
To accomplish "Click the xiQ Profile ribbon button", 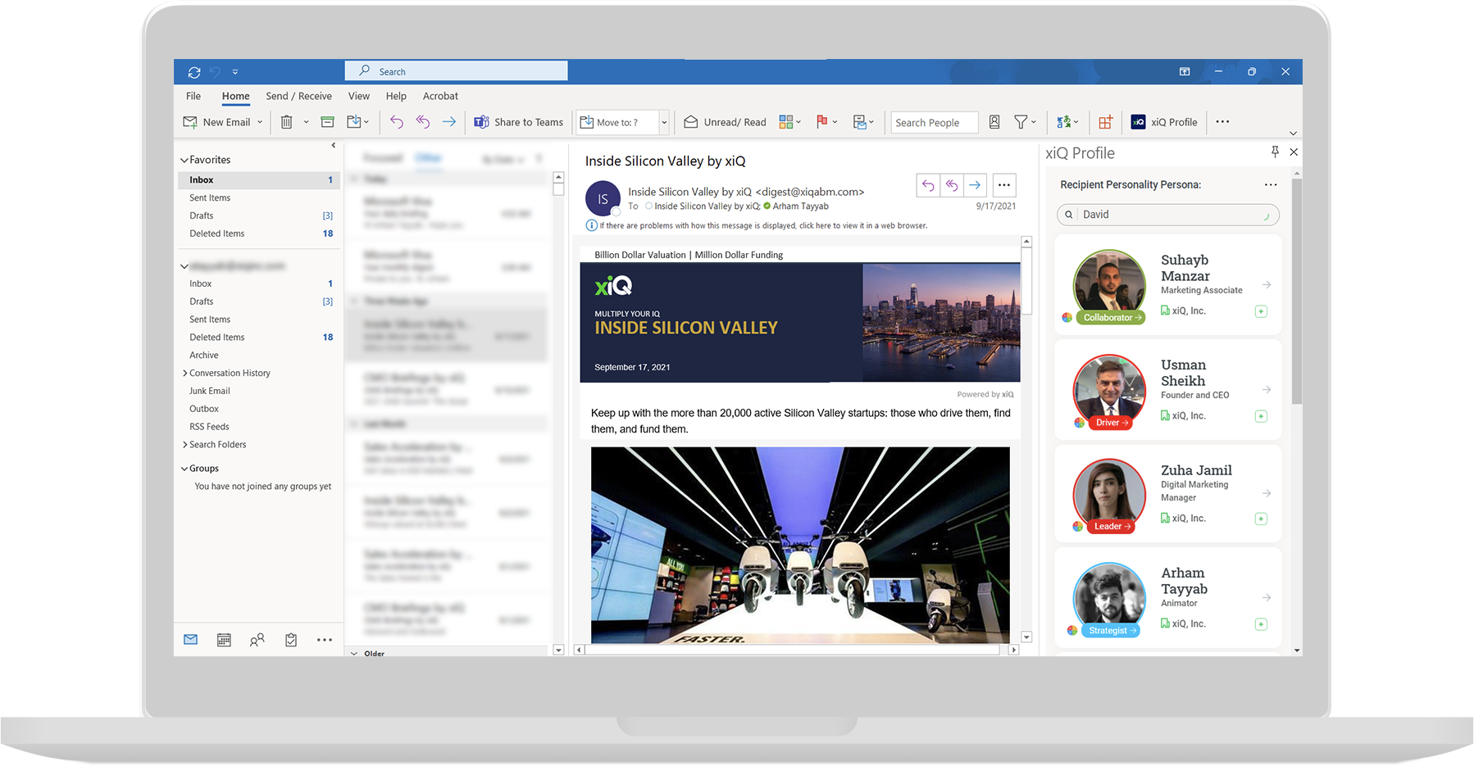I will (1164, 122).
